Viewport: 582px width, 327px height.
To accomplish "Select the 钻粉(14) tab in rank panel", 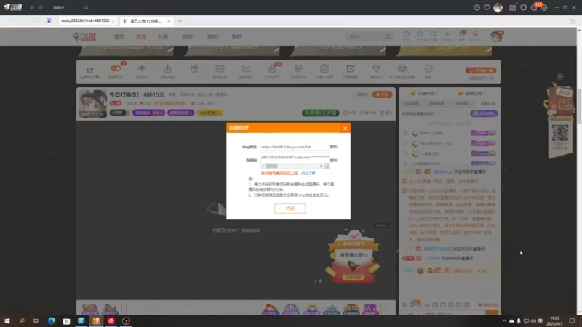I will click(487, 103).
